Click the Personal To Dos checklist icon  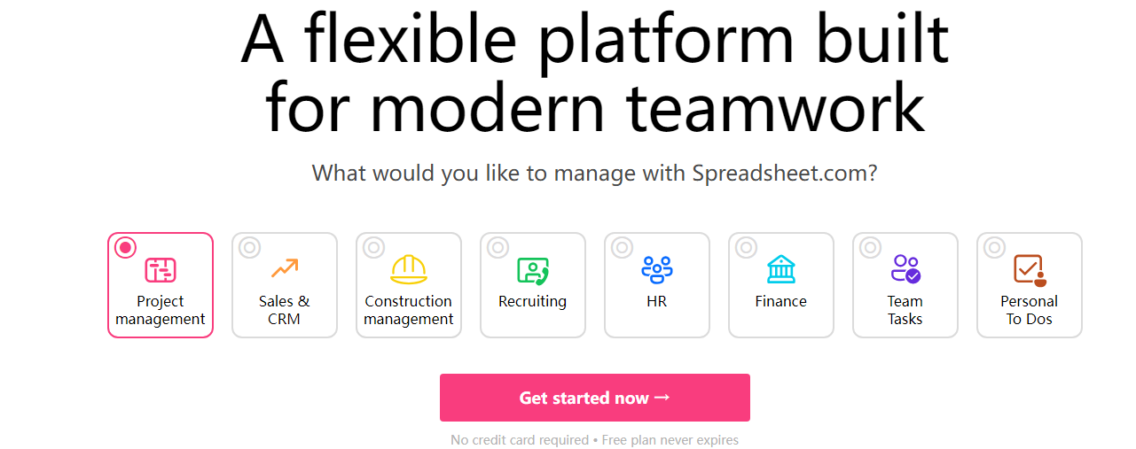[1030, 270]
